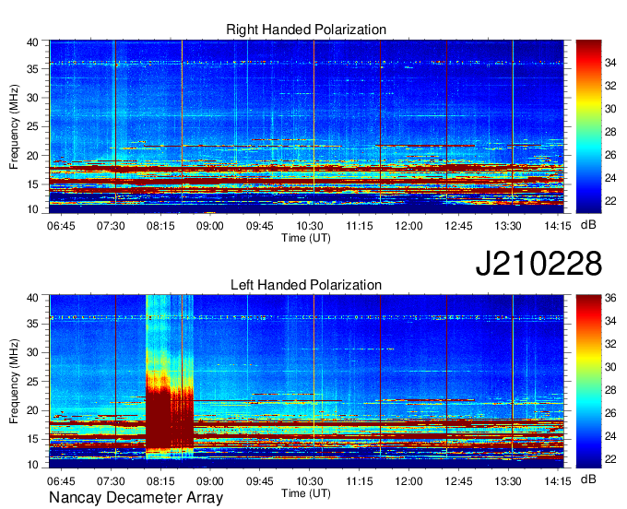
Task: Click the 30 MHz tick of Left Handed plot
Action: (32, 352)
